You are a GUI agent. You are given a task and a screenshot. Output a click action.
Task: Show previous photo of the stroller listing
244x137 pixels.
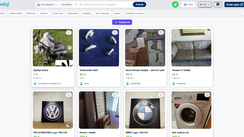(36, 48)
